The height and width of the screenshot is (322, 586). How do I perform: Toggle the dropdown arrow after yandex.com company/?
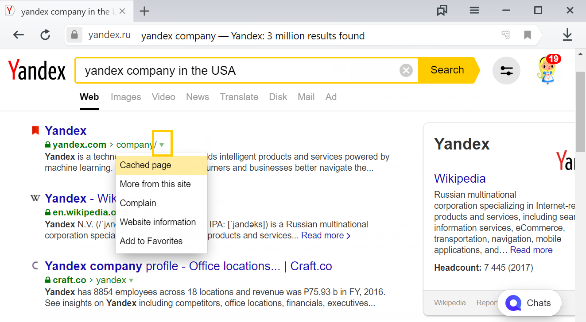click(162, 145)
